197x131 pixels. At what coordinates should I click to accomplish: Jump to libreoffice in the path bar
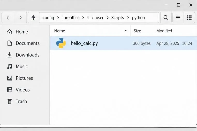(71, 18)
